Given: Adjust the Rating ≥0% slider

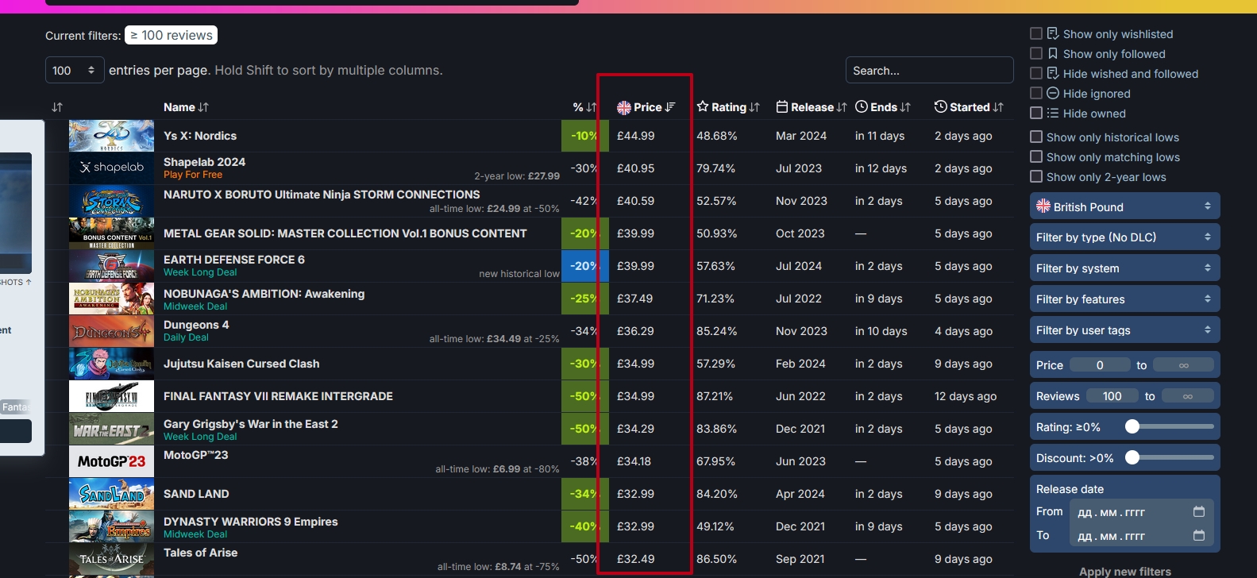Looking at the screenshot, I should [1133, 427].
